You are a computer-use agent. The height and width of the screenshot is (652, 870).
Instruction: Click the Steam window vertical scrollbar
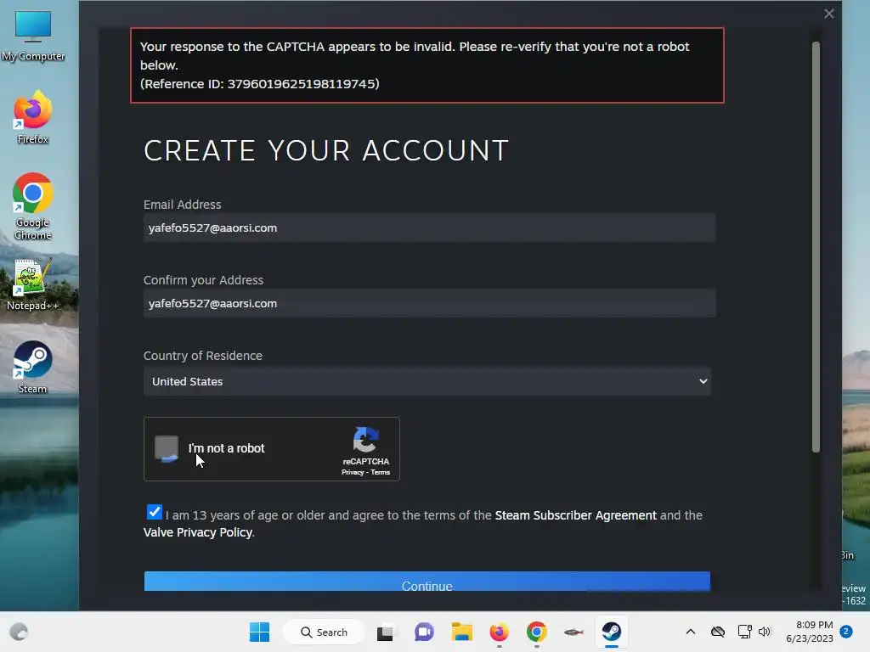pos(816,247)
